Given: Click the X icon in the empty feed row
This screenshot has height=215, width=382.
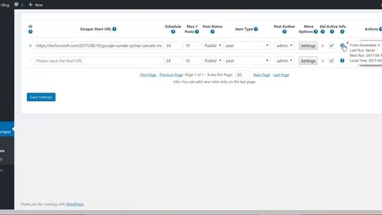Looking at the screenshot, I should click(x=322, y=61).
